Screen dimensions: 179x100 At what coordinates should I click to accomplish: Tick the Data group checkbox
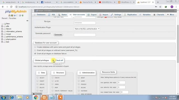point(39,73)
